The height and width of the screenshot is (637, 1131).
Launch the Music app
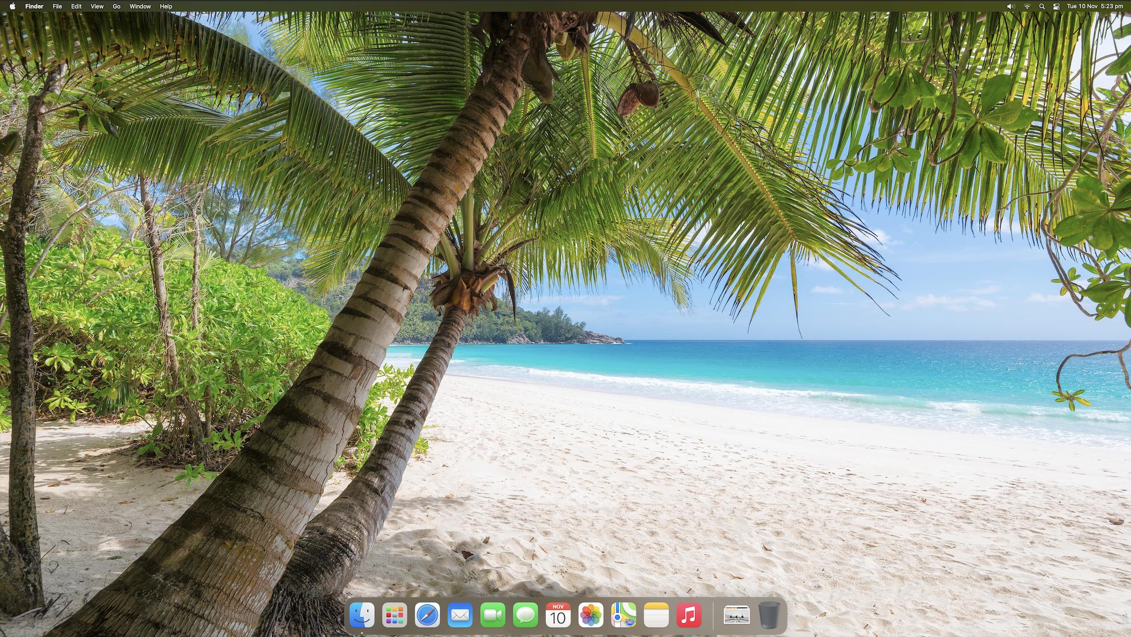point(688,615)
